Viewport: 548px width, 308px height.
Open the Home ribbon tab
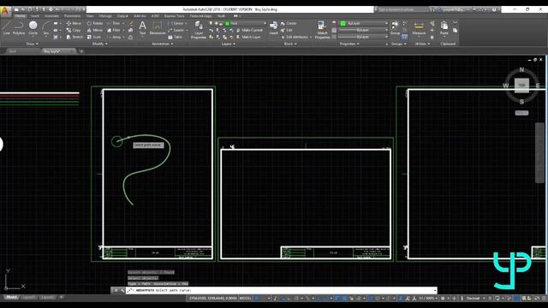(20, 15)
